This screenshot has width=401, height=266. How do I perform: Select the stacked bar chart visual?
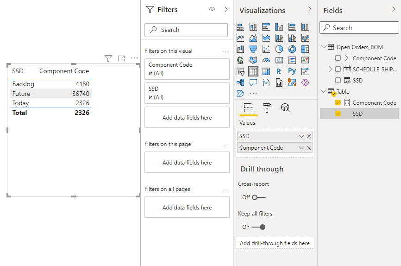240,27
